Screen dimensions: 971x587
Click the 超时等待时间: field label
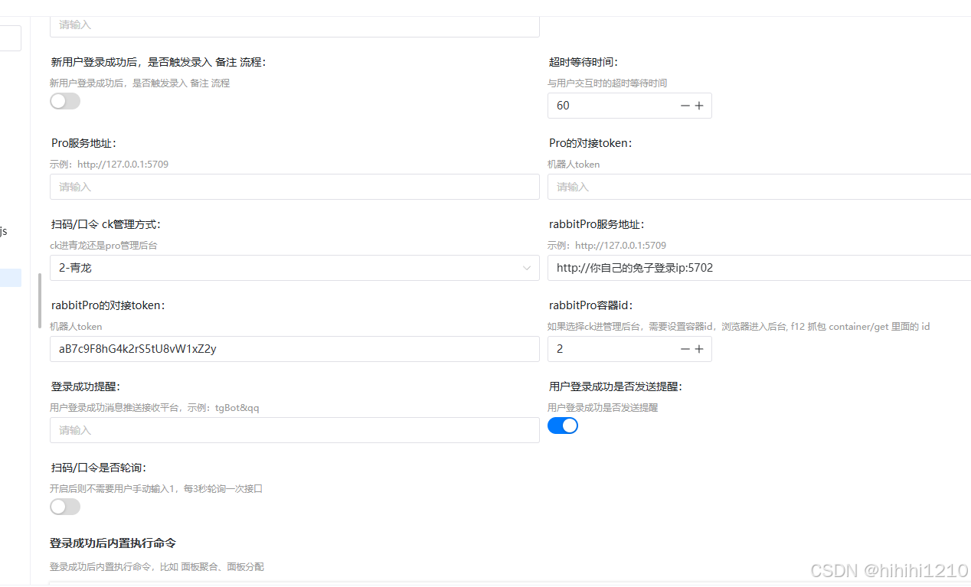point(584,62)
